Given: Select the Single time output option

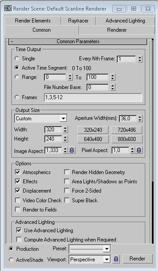Looking at the screenshot, I should (x=17, y=59).
